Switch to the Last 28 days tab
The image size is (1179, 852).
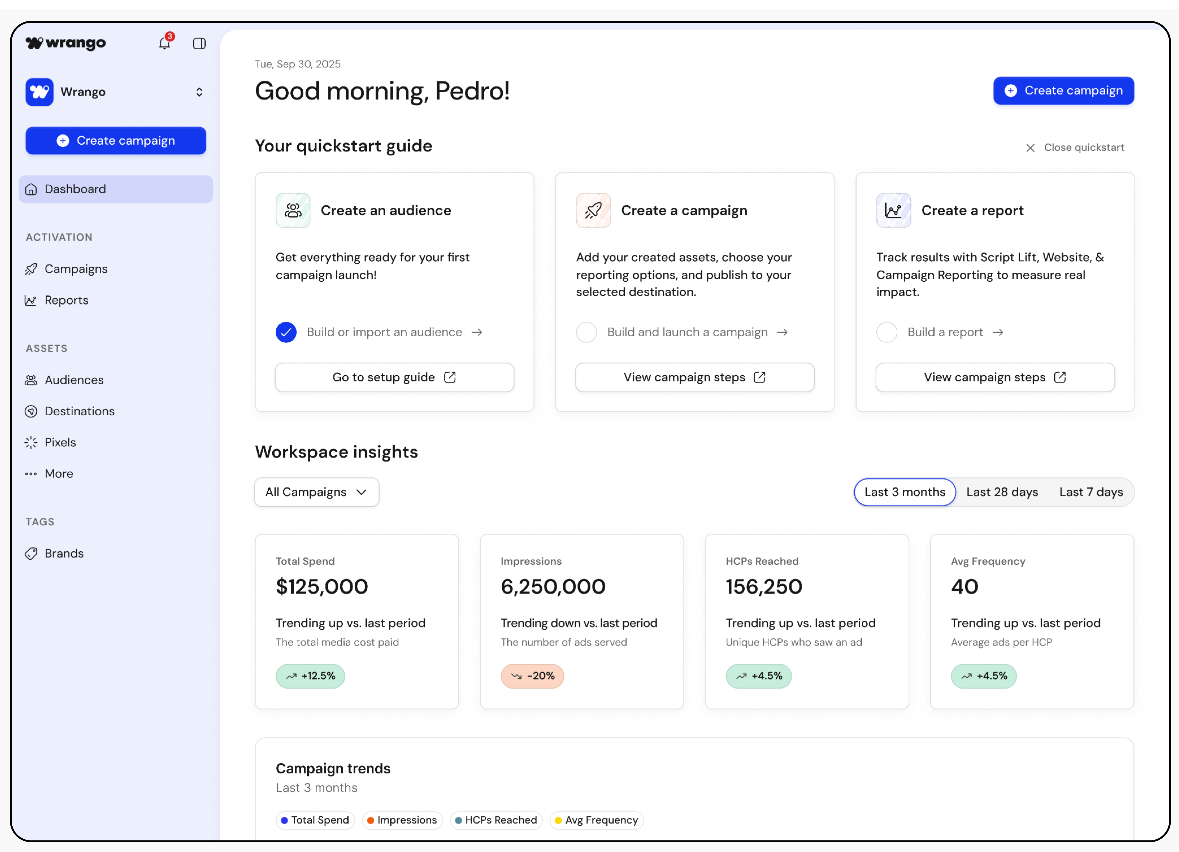[1002, 492]
